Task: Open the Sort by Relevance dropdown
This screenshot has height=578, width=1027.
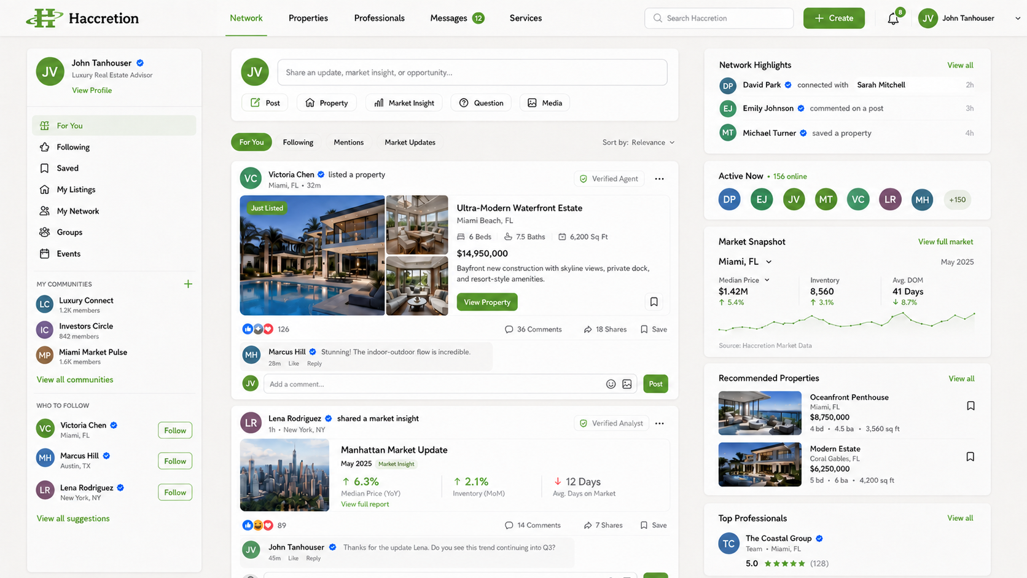Action: [638, 143]
